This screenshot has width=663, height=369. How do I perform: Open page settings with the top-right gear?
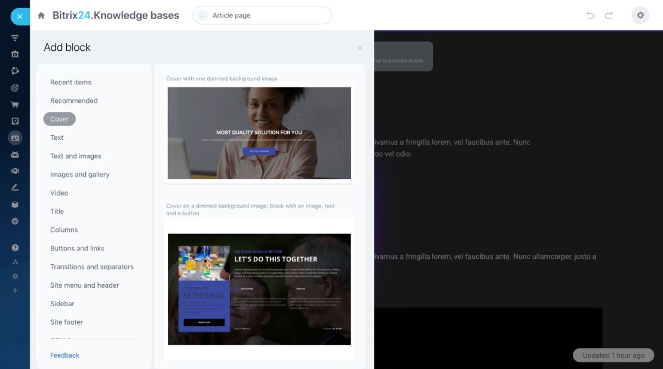640,15
